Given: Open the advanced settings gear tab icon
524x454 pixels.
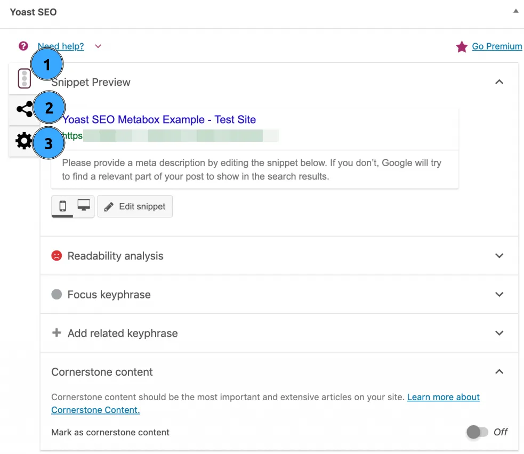Looking at the screenshot, I should (23, 140).
